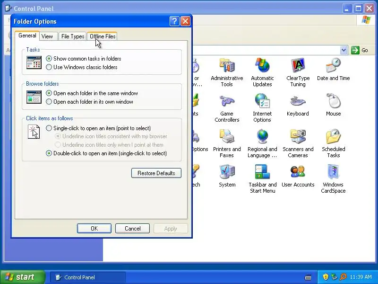Open Keyboard icon in Control Panel
This screenshot has width=378, height=284.
pyautogui.click(x=298, y=101)
